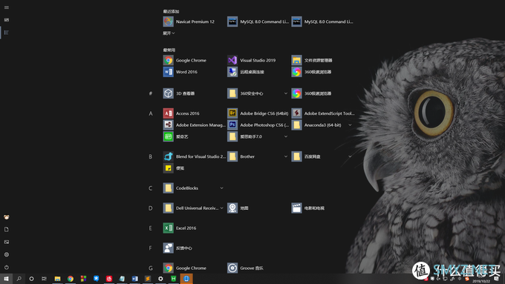Open 地图 maps app
505x284 pixels.
pos(238,208)
